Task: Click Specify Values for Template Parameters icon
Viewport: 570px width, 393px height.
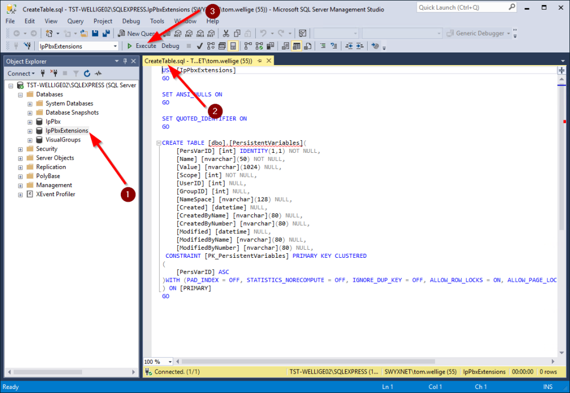Action: point(375,46)
